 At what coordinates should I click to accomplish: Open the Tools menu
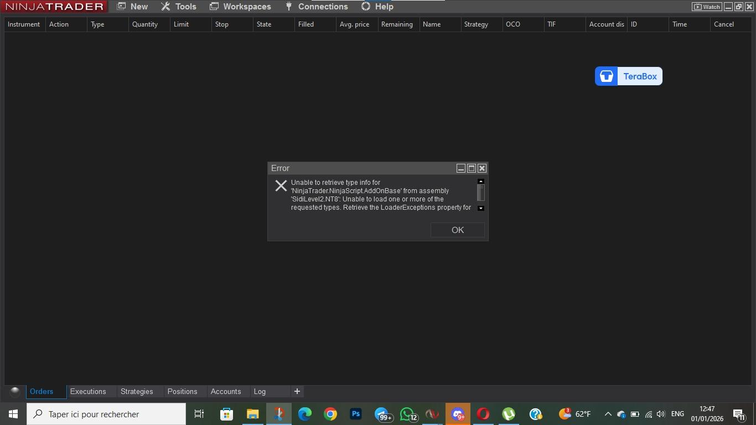(x=179, y=7)
